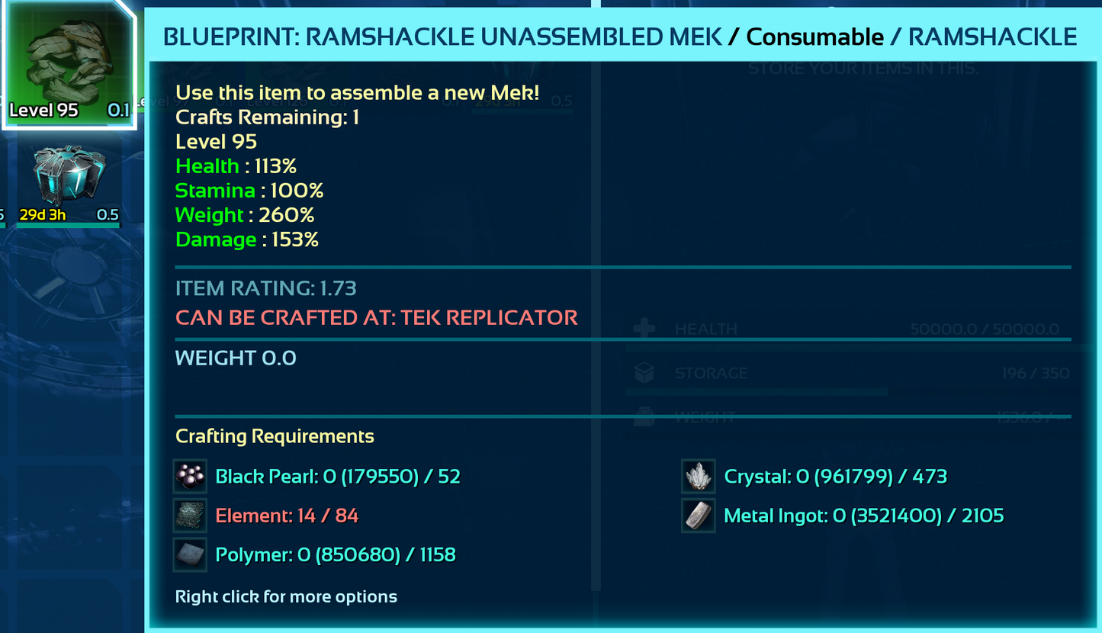Click the Black Pearl requirement count text
Viewport: 1102px width, 633px height.
pyautogui.click(x=338, y=477)
